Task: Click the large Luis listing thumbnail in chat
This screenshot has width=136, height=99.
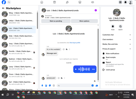Action: [x=69, y=29]
